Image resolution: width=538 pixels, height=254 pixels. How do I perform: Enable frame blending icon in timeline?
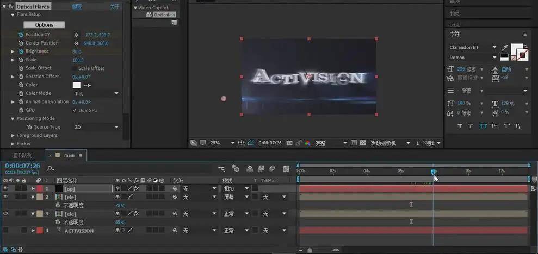(x=261, y=168)
